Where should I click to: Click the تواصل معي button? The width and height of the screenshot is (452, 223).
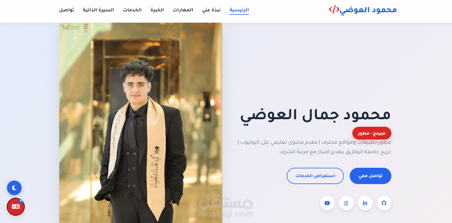370,176
